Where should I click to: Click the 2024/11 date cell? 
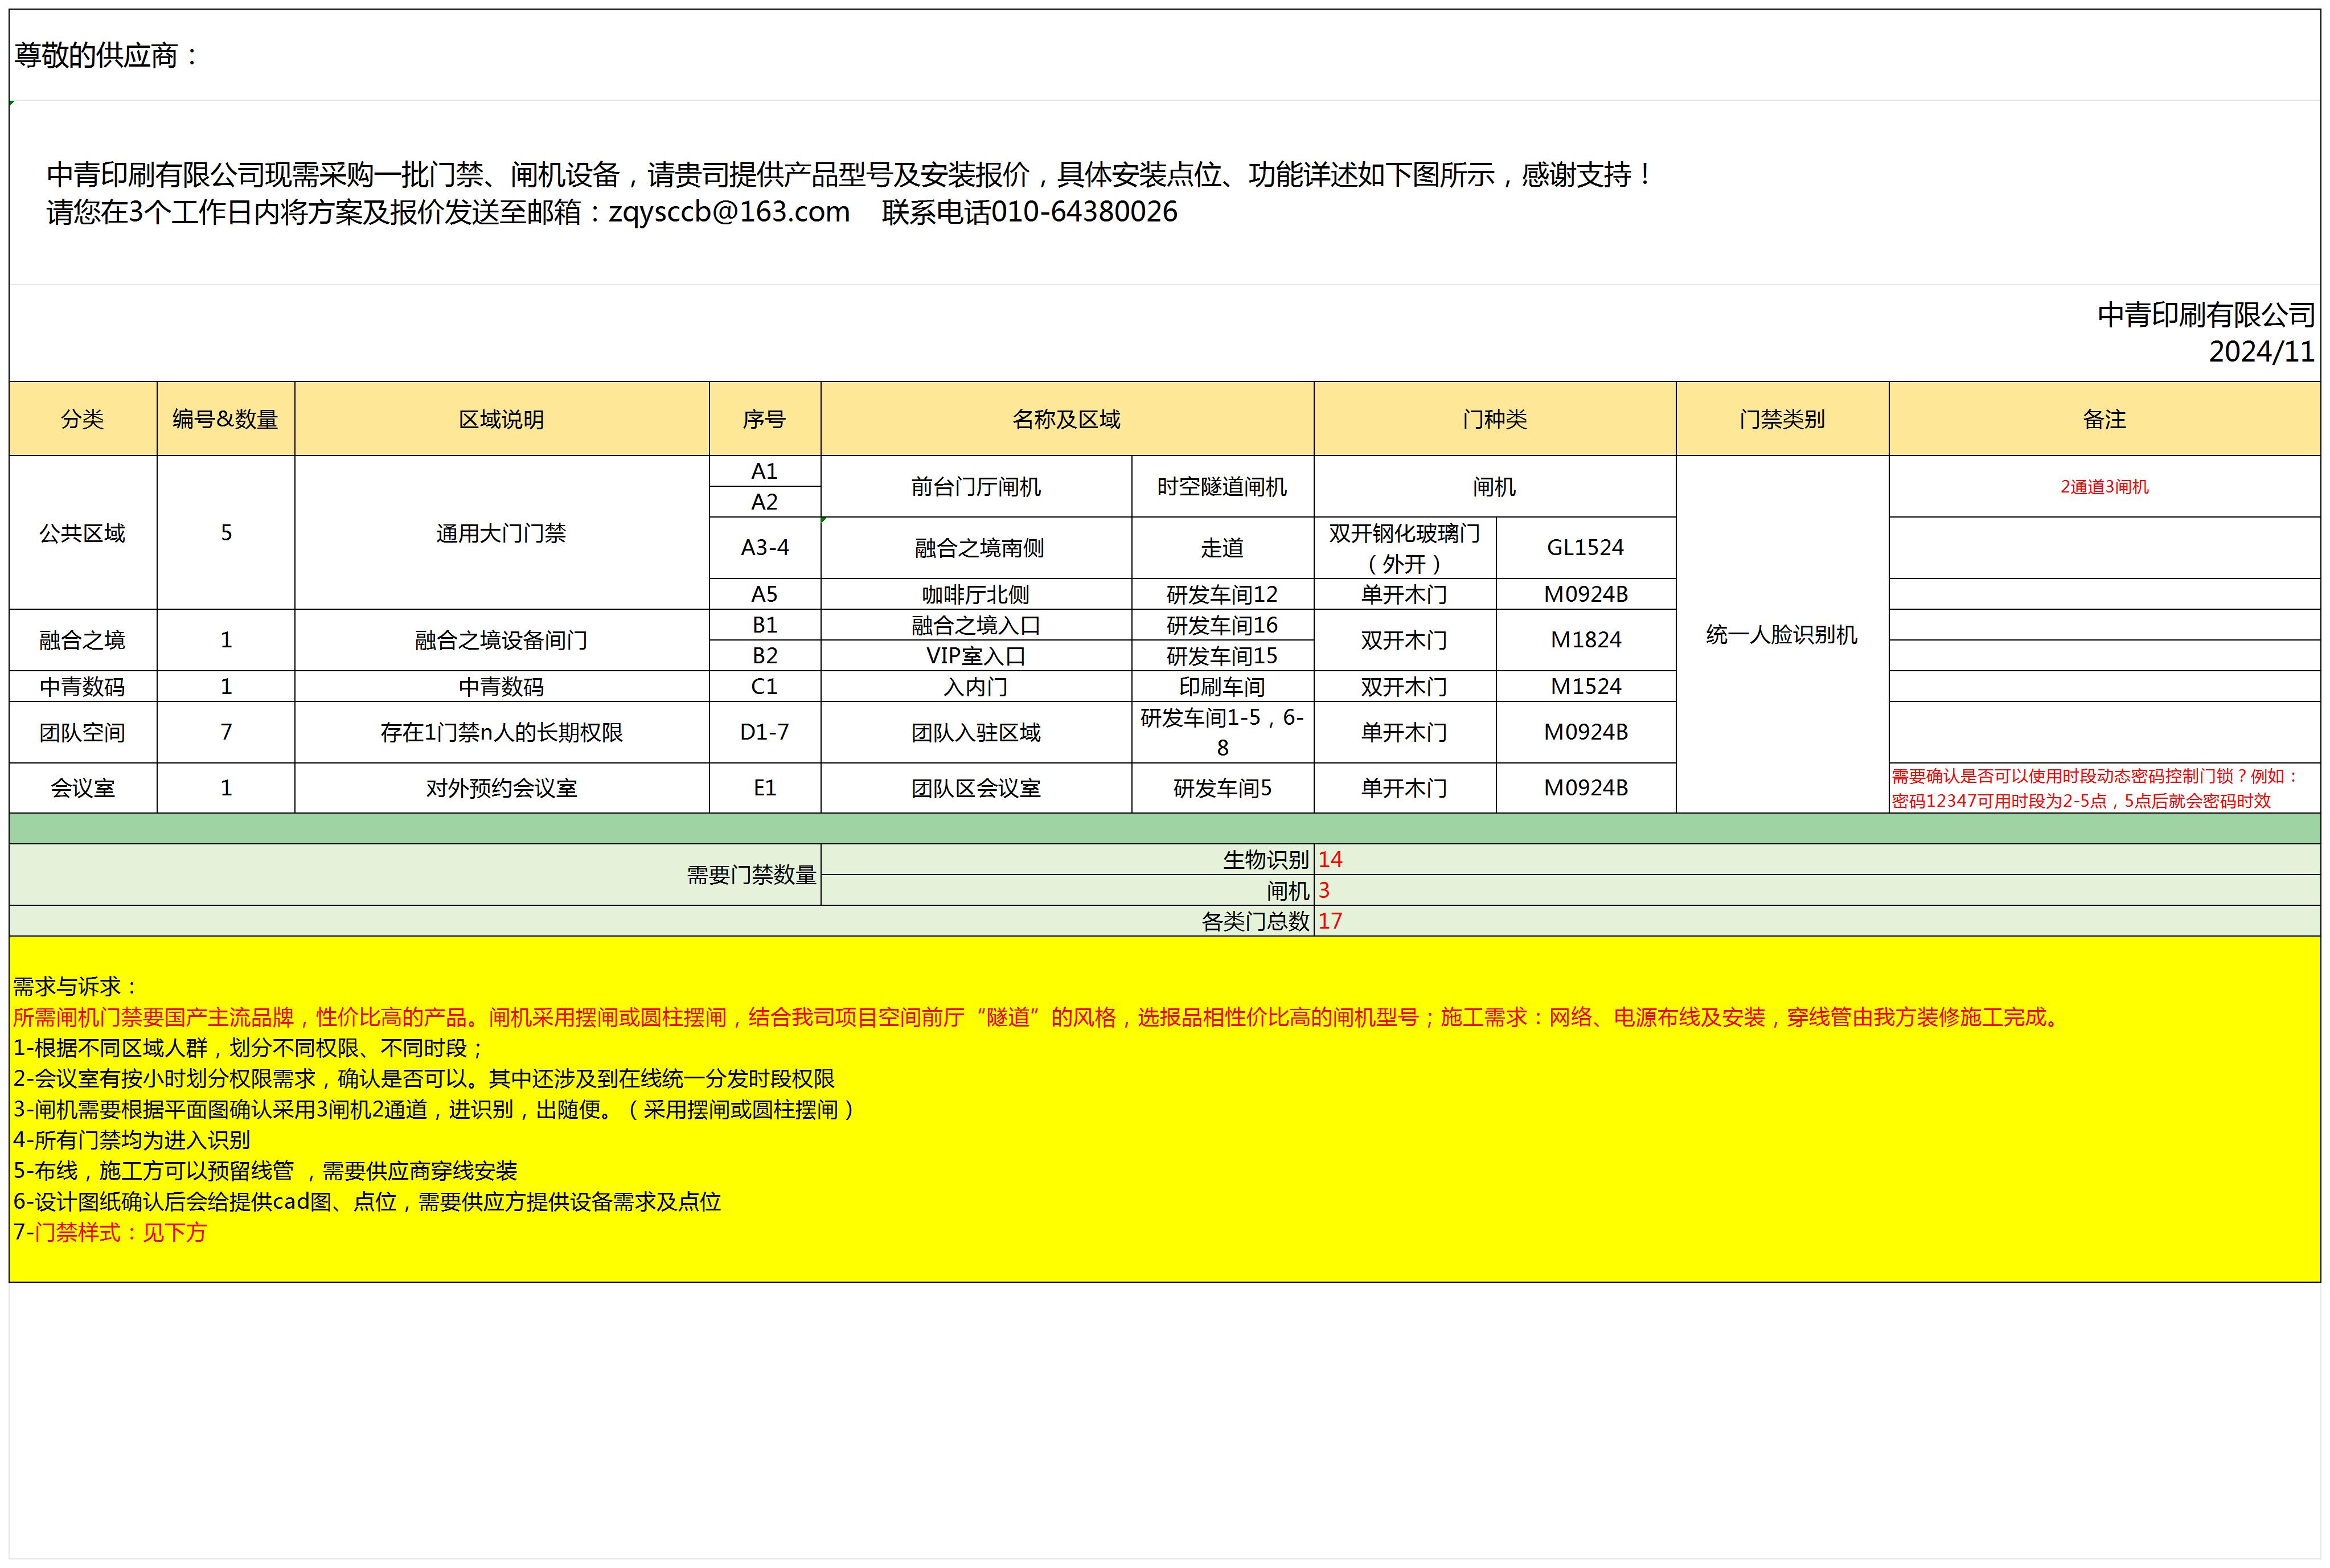click(2262, 352)
